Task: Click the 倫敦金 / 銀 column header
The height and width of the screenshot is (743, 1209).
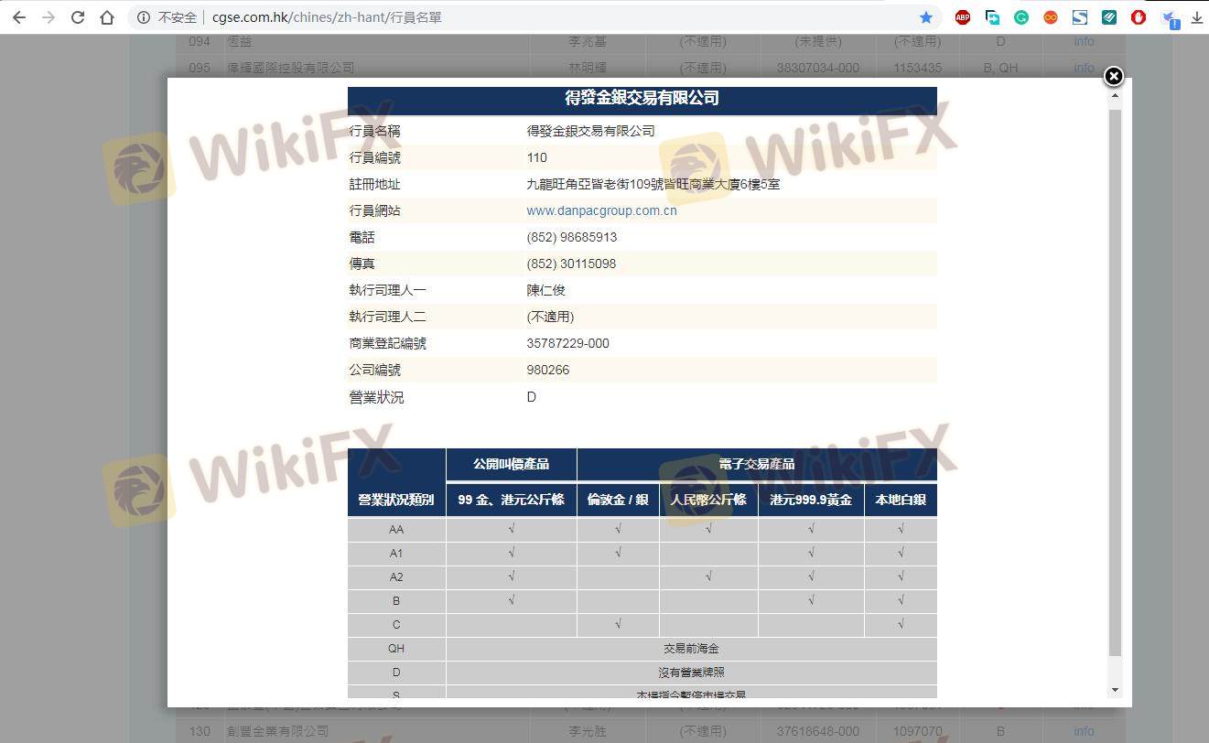Action: [x=618, y=500]
